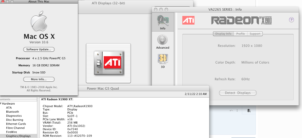Click the PCIe Lane Width value x16
This screenshot has width=302, height=138.
(x=70, y=119)
